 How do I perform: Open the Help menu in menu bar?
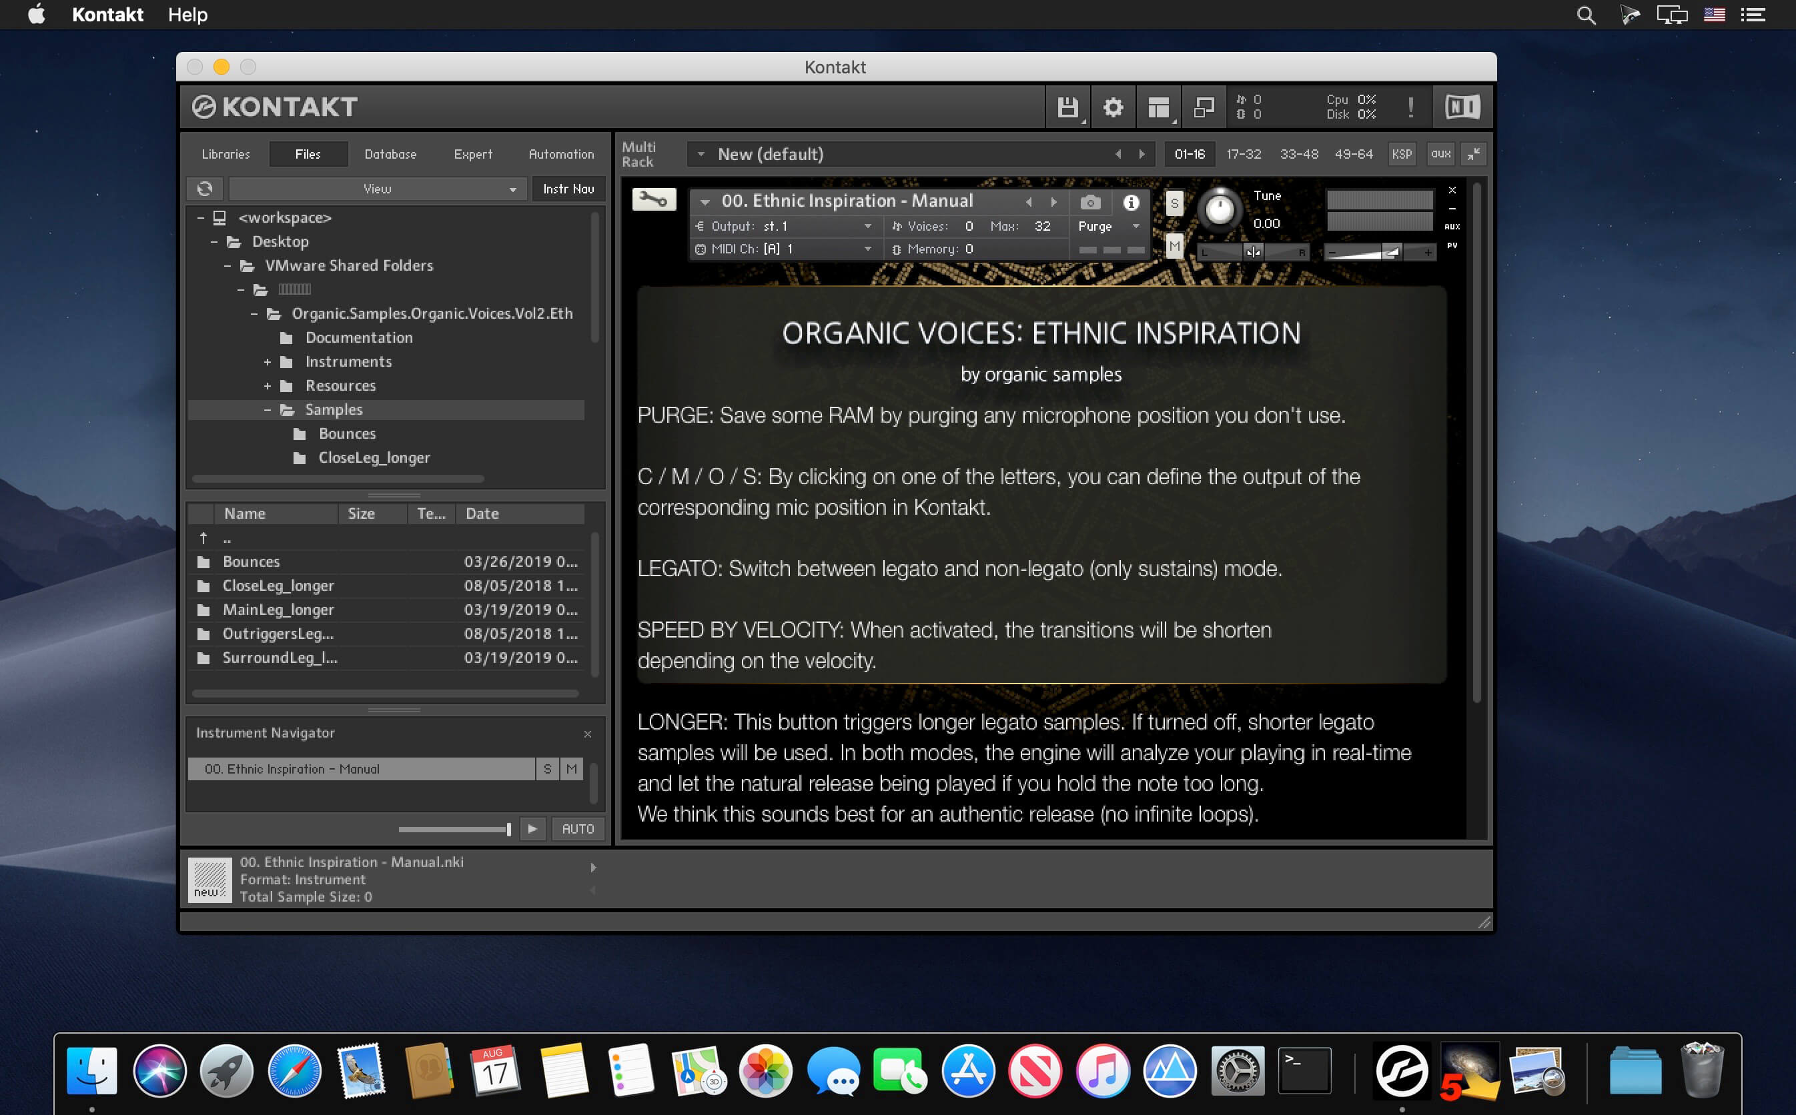click(187, 15)
